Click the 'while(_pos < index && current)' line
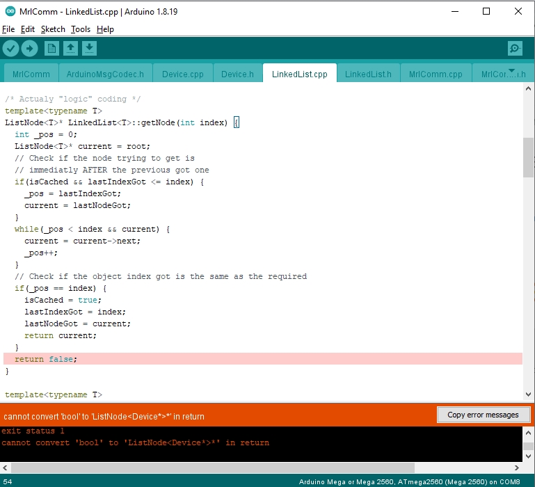 coord(92,229)
